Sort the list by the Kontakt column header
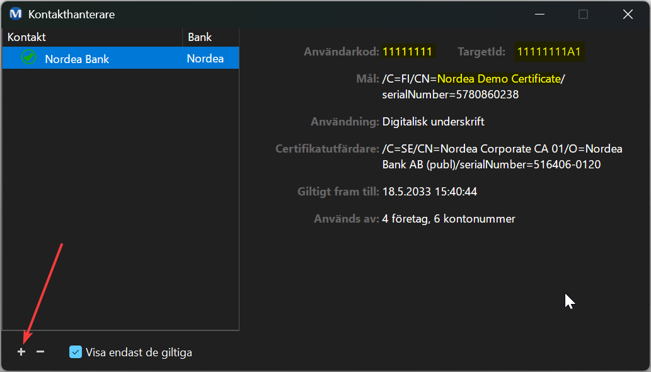This screenshot has width=651, height=372. 92,37
